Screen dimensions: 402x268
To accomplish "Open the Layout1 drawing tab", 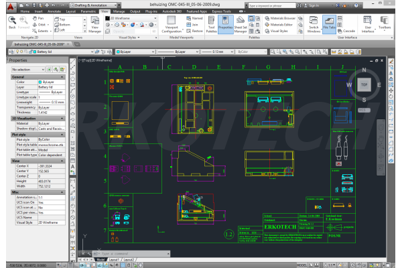I will pos(115,259).
